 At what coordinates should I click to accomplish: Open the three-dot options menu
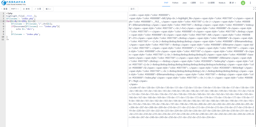click(x=250, y=3)
